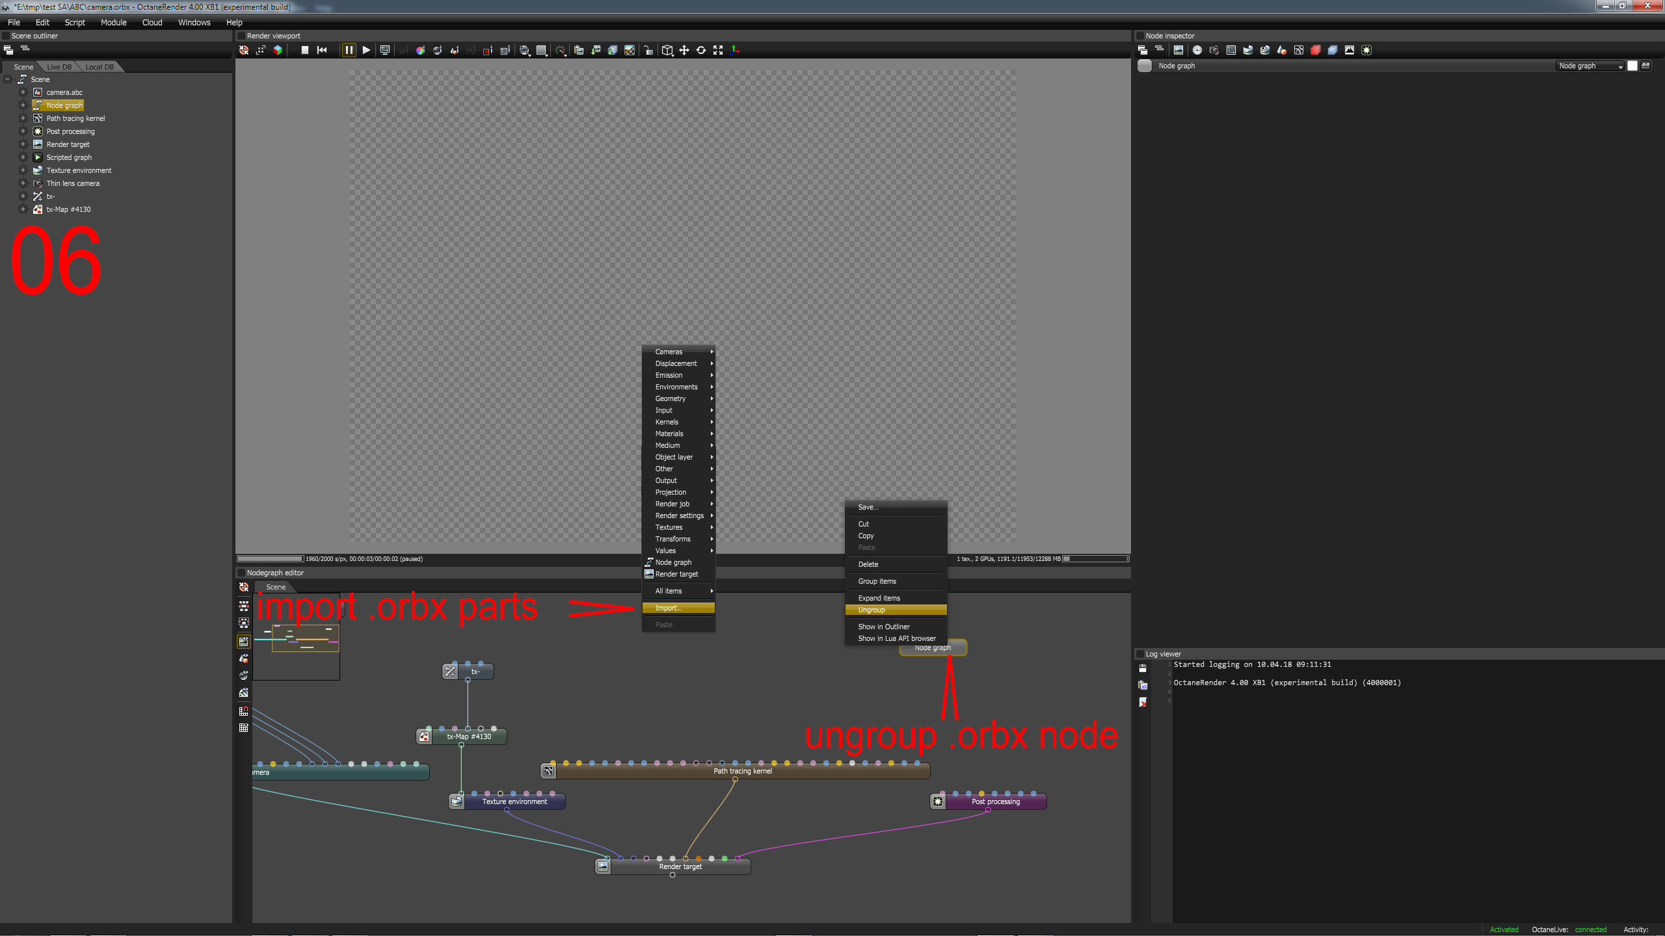Click the clock icon in Node inspector toolbar

pyautogui.click(x=1197, y=50)
